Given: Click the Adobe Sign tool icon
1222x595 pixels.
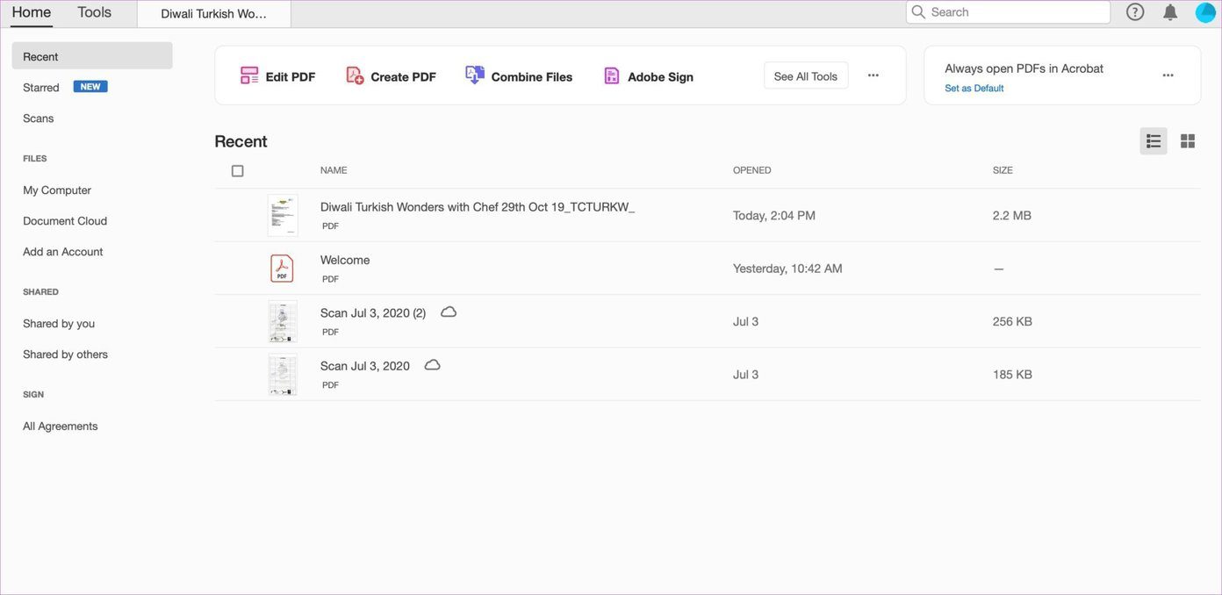Looking at the screenshot, I should [612, 75].
